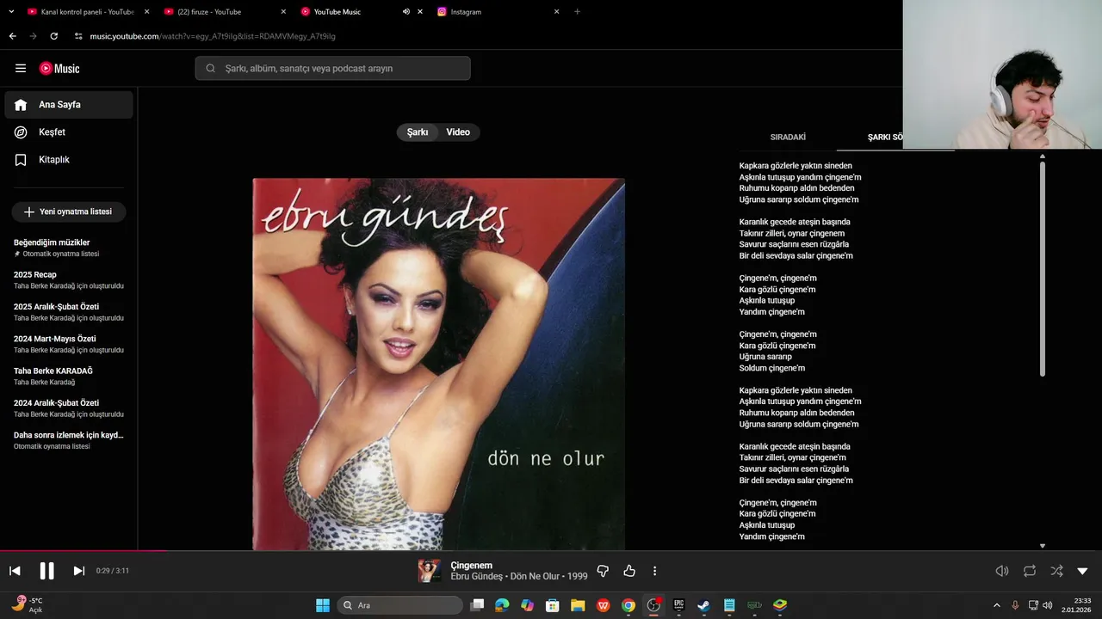
Task: Open the Dön Ne Olur album link
Action: [535, 576]
